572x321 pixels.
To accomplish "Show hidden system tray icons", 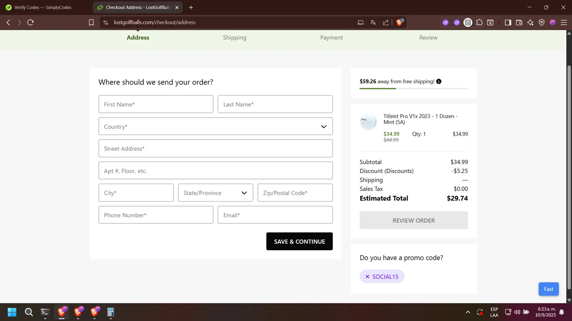I will (x=468, y=312).
